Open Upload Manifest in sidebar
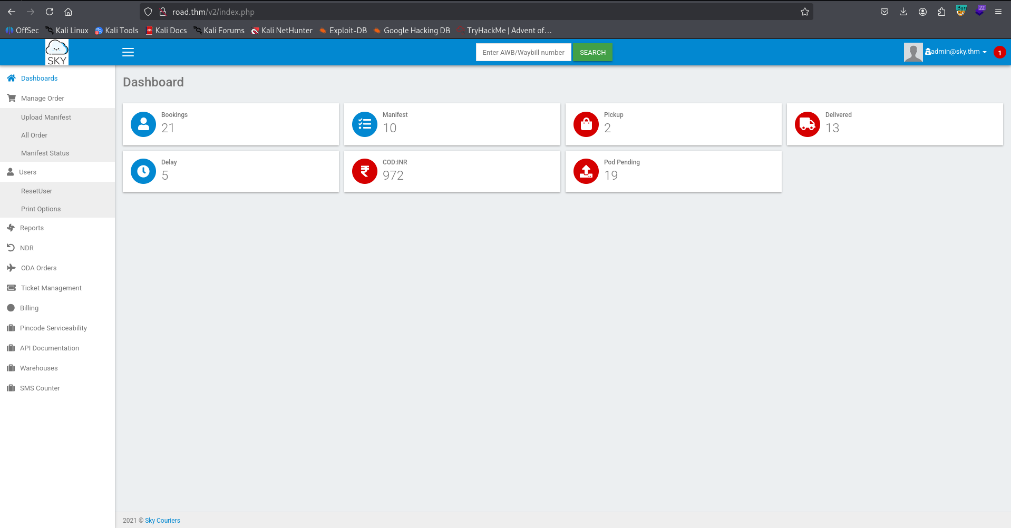The height and width of the screenshot is (528, 1011). (x=46, y=118)
